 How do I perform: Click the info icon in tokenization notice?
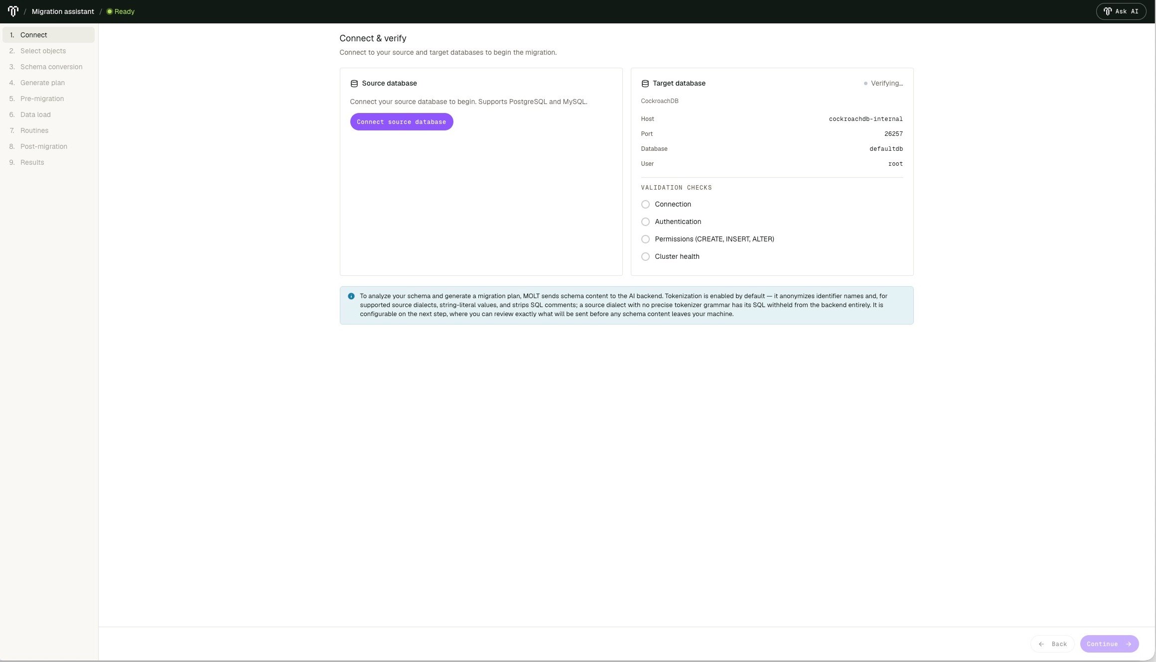tap(351, 296)
